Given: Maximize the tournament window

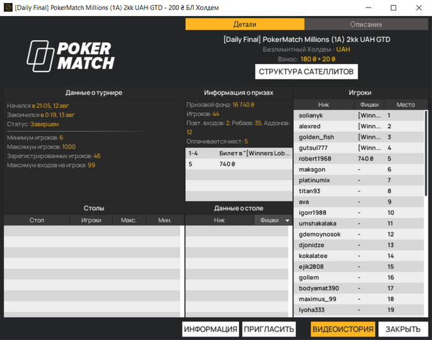Looking at the screenshot, I should click(x=394, y=8).
